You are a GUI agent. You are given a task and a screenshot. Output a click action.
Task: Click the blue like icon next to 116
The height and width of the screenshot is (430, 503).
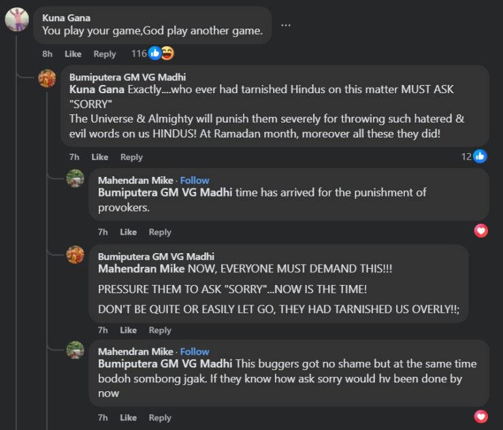(x=155, y=53)
